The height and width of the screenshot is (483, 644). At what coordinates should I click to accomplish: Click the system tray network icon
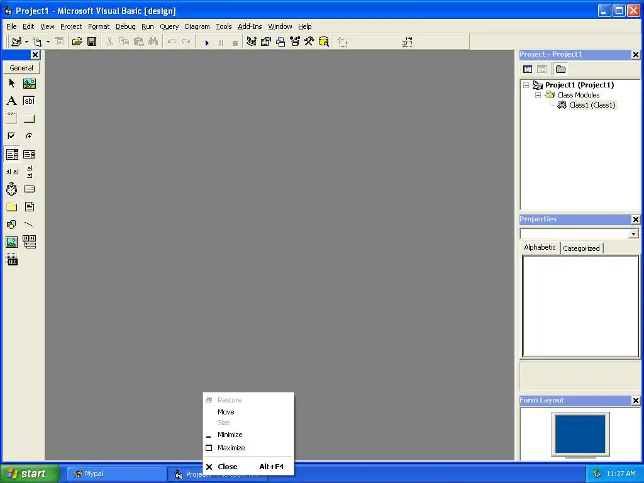click(597, 474)
